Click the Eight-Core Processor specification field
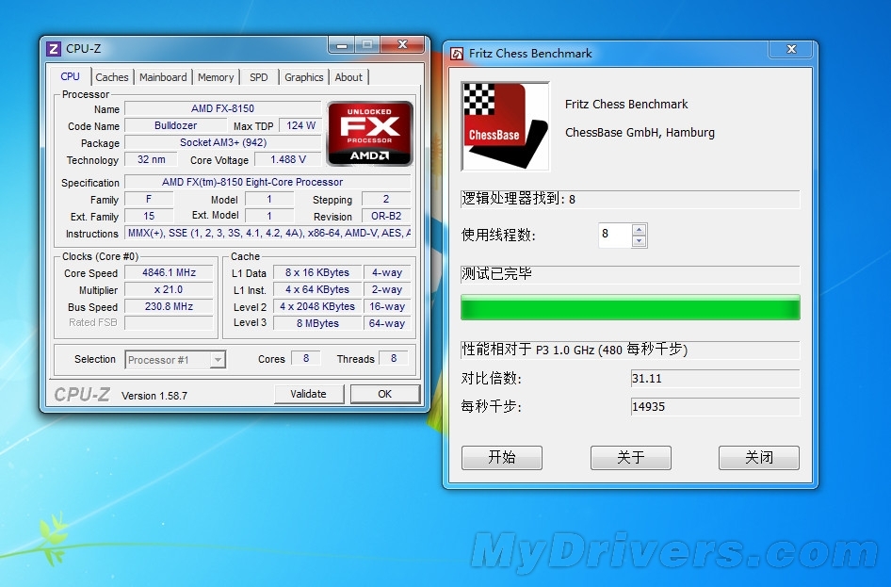Viewport: 891px width, 587px height. coord(267,183)
